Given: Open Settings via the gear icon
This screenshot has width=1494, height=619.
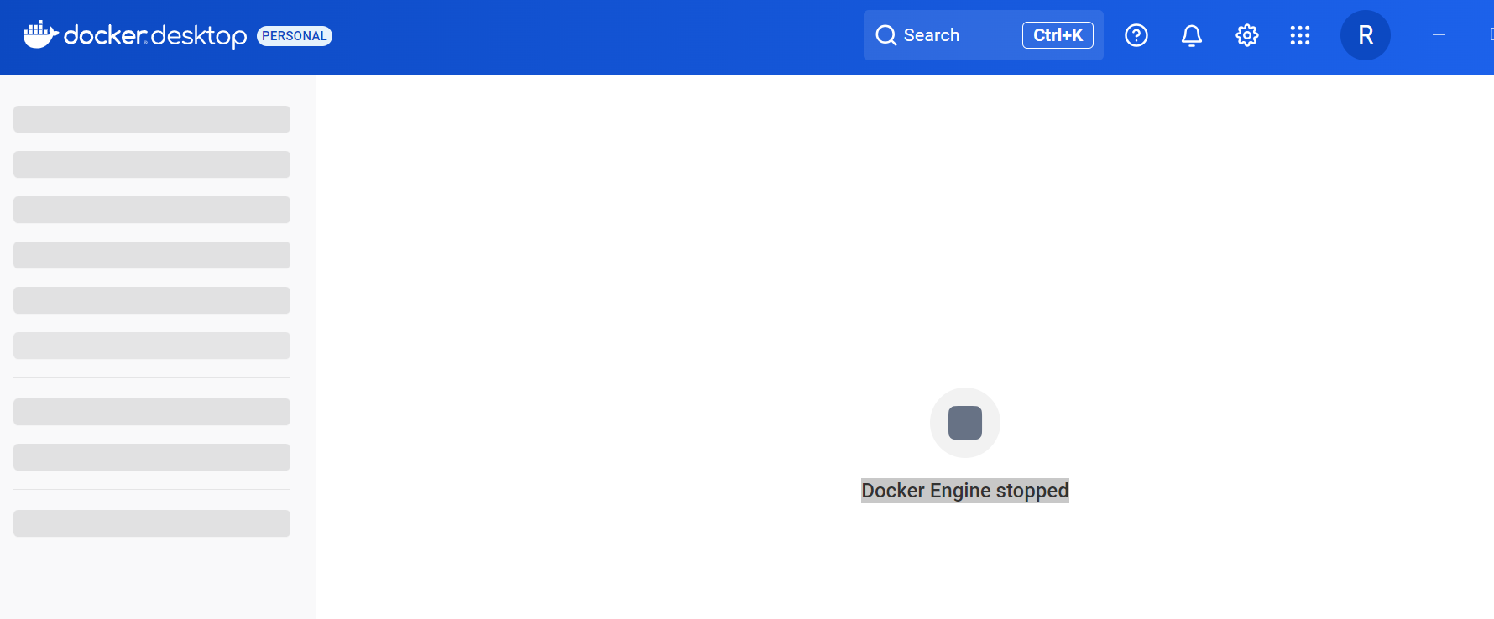Looking at the screenshot, I should [x=1247, y=35].
